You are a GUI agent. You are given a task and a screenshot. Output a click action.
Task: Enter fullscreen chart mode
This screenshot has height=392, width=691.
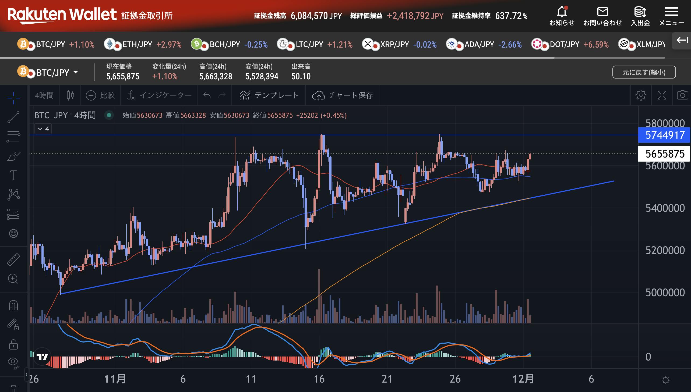[x=662, y=95]
